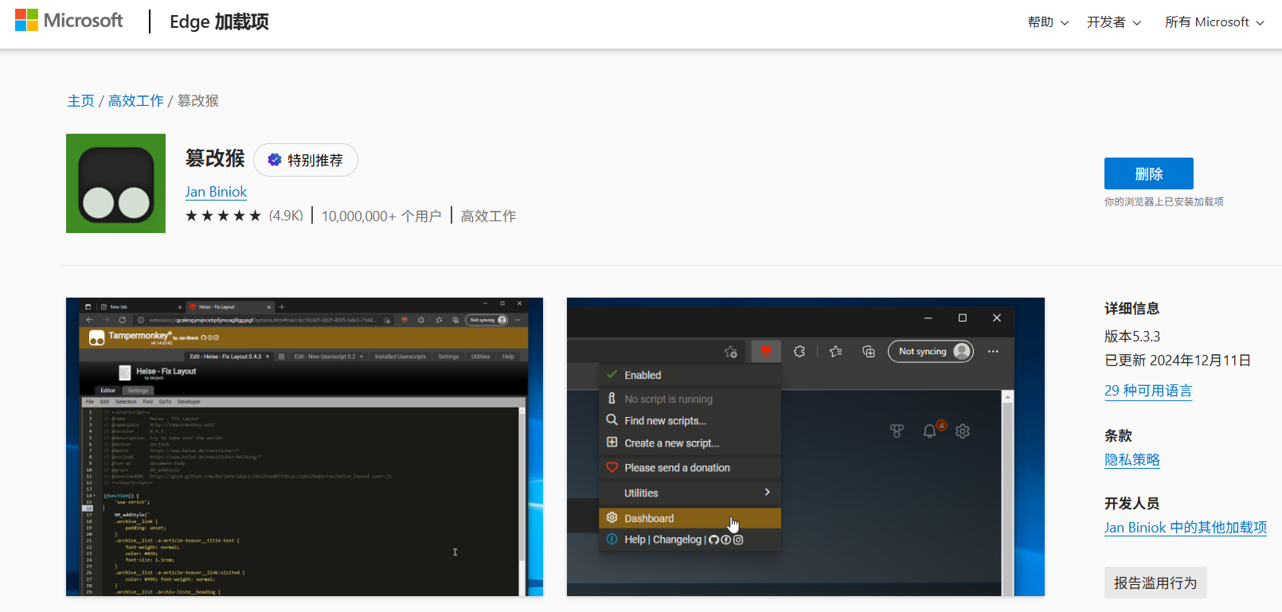Open the popup menu screenshot thumbnail
Viewport: 1282px width, 612px height.
805,446
